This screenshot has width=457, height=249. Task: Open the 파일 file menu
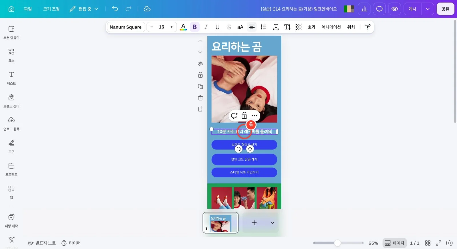pos(28,9)
